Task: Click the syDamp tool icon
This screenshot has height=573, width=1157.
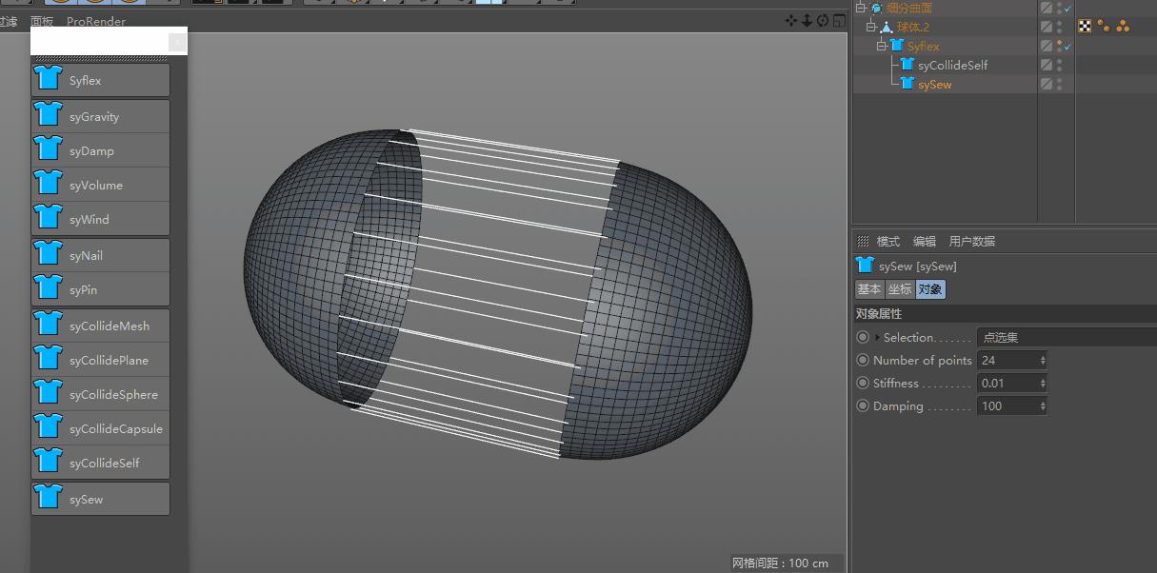Action: (x=48, y=149)
